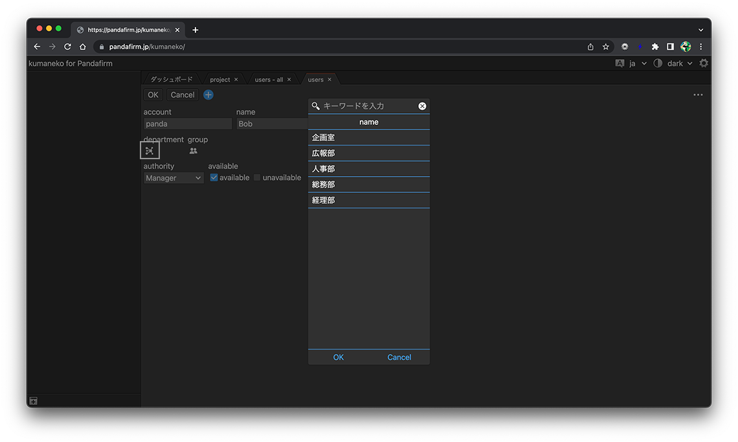Screen dimensions: 738x442
Task: Click the three-dot more options icon
Action: click(698, 94)
